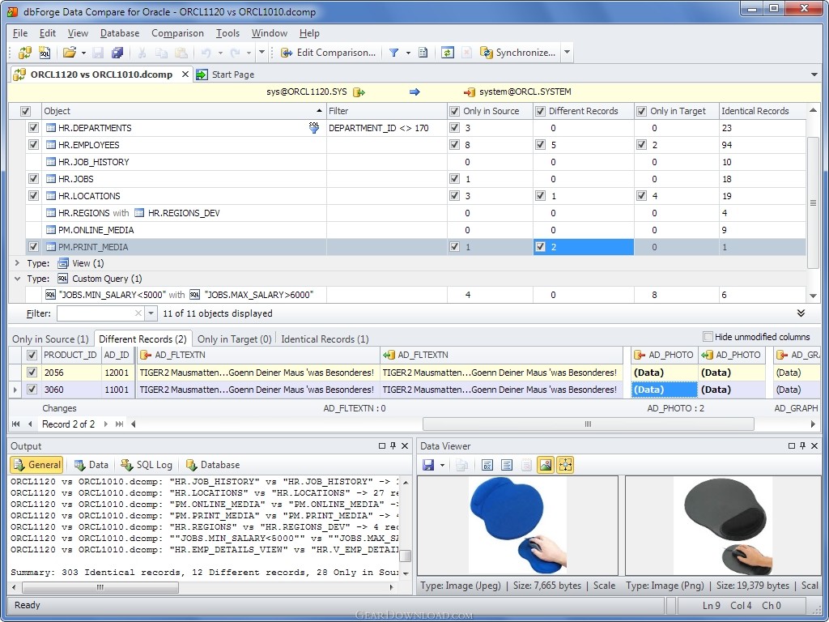The width and height of the screenshot is (829, 622).
Task: Click the SQL filter icon on HR.DEPARTMENTS row
Action: (x=314, y=128)
